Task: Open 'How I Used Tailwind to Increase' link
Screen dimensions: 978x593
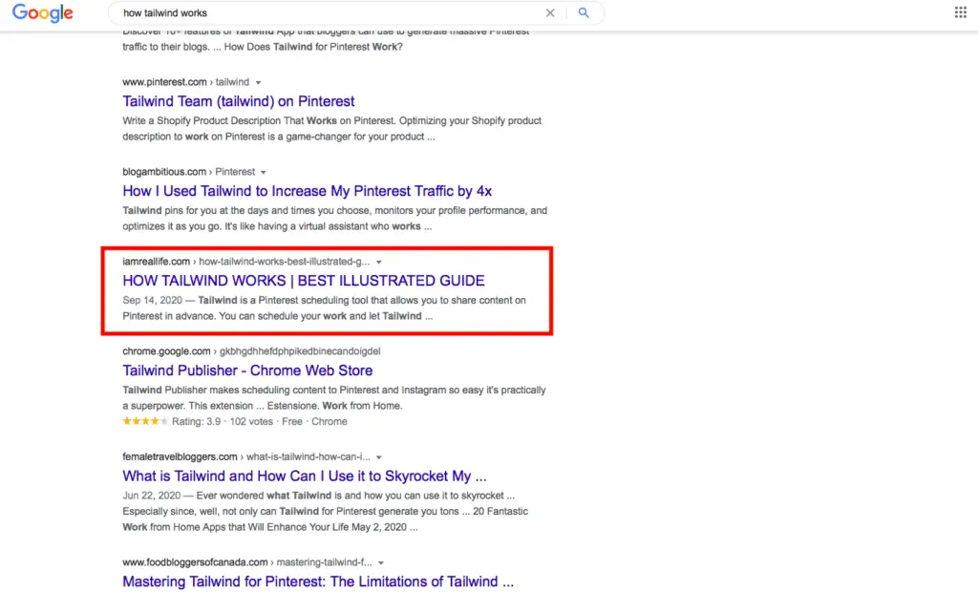Action: tap(307, 191)
